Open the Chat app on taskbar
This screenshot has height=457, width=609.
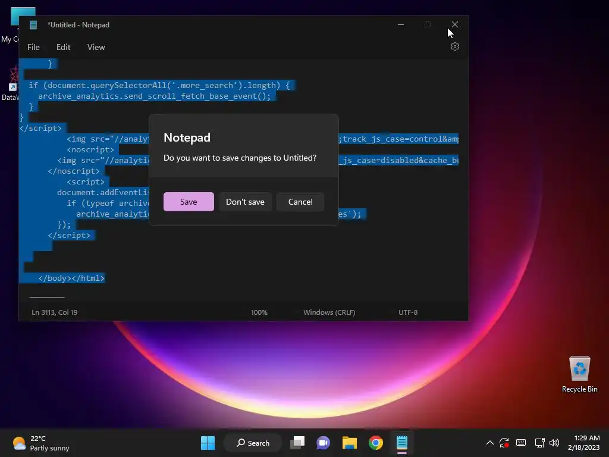pos(323,443)
